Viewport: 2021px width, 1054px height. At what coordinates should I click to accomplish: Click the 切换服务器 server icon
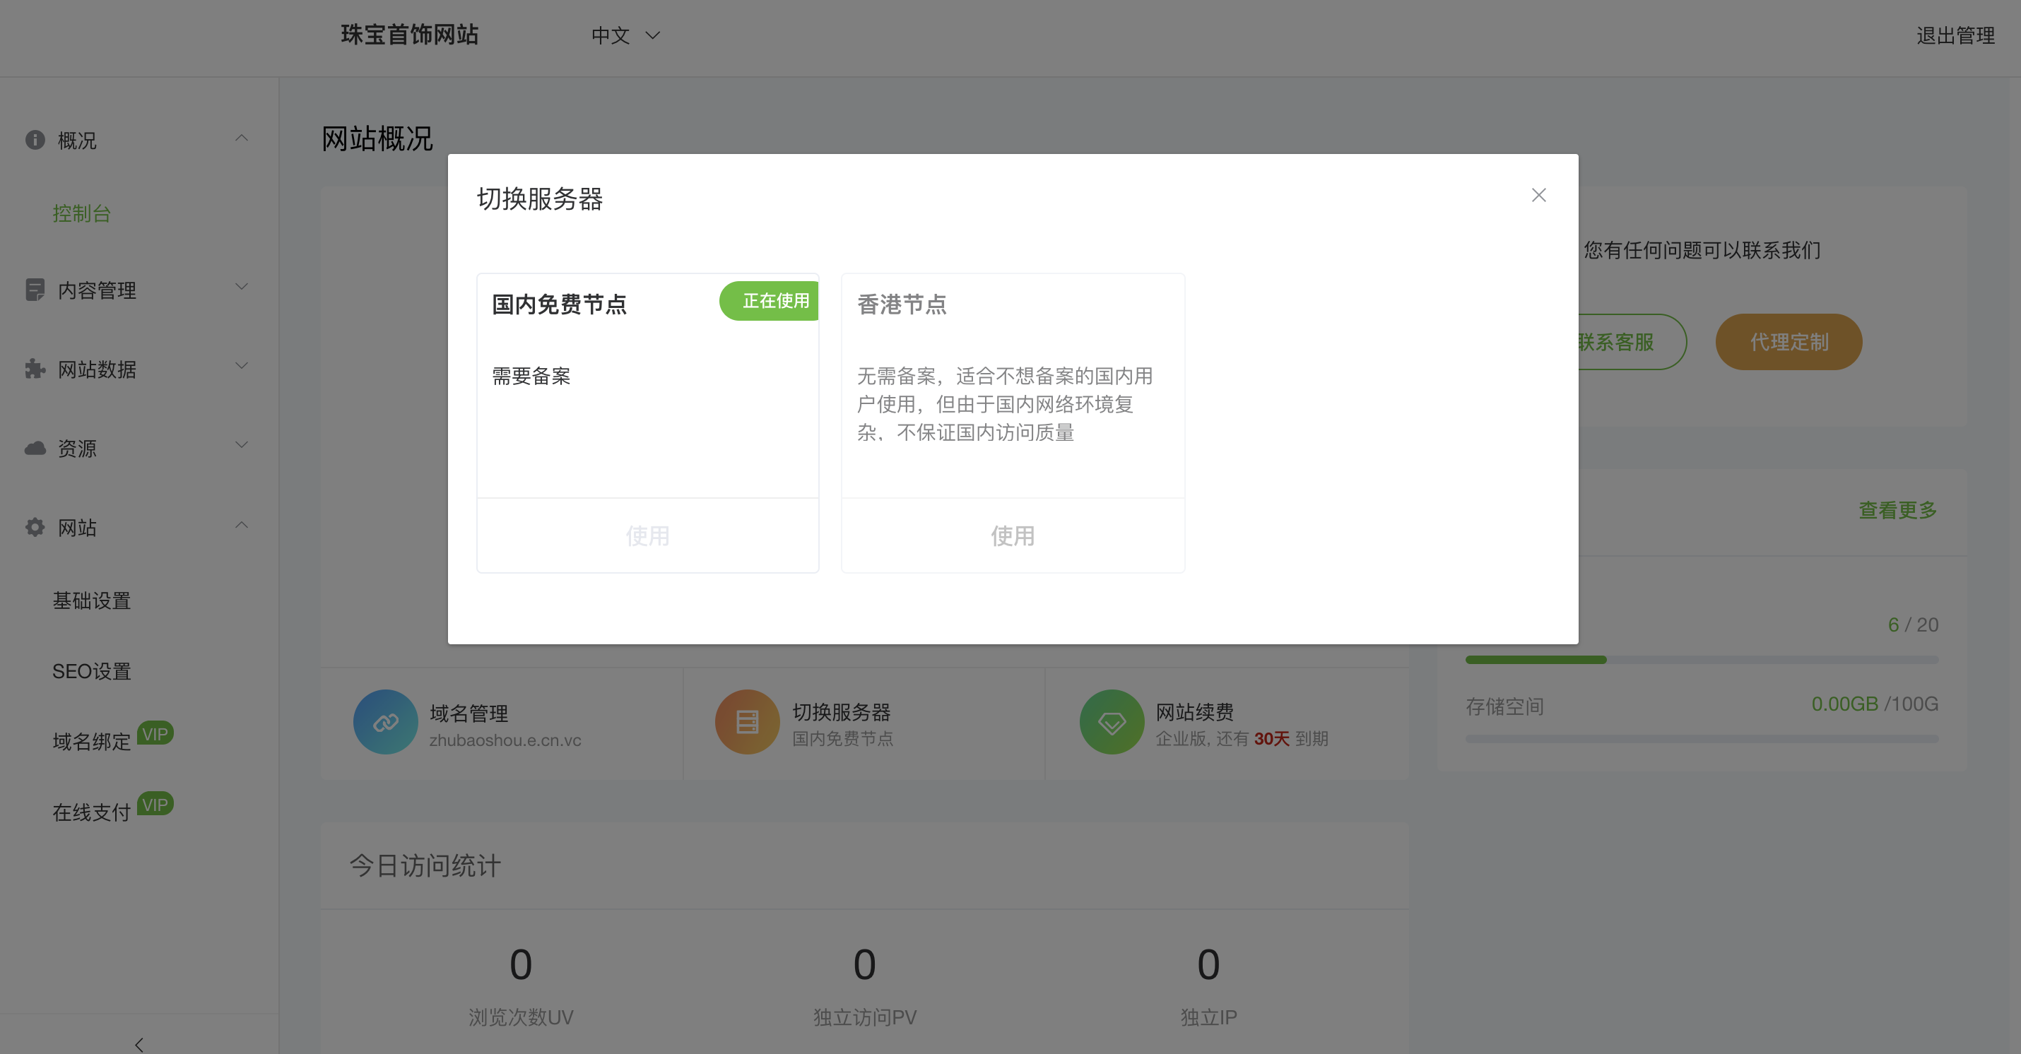pyautogui.click(x=747, y=721)
